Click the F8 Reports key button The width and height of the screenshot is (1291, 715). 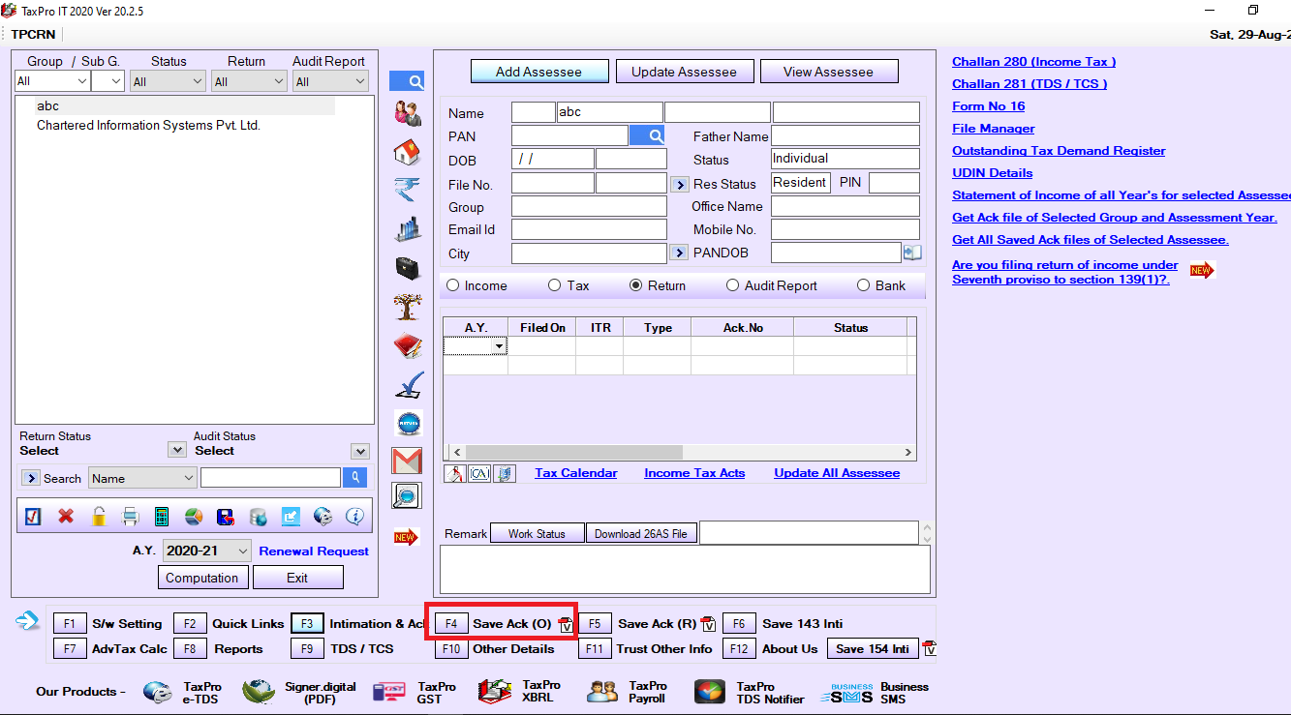tap(190, 649)
